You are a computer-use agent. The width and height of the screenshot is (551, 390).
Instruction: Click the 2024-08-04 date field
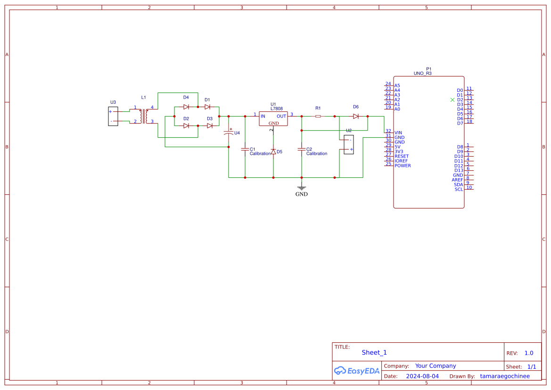pos(423,376)
